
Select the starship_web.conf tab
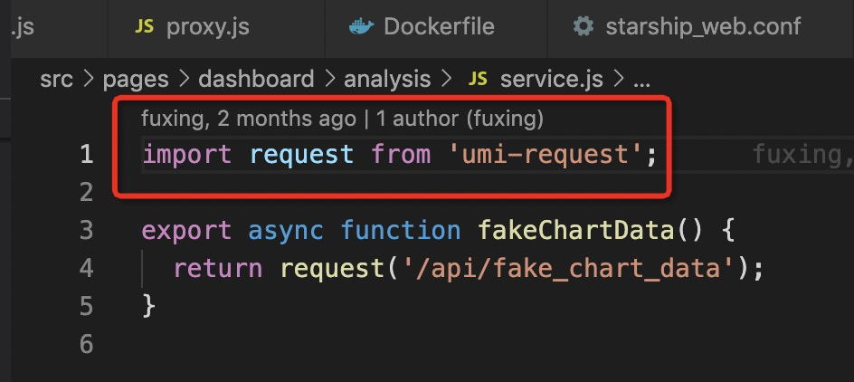[x=703, y=26]
